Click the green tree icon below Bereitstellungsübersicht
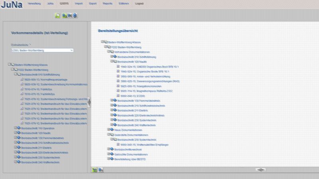The height and width of the screenshot is (179, 319). [95, 170]
